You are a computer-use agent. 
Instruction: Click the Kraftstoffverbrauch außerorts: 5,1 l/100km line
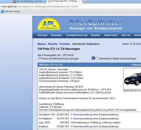point(61,75)
